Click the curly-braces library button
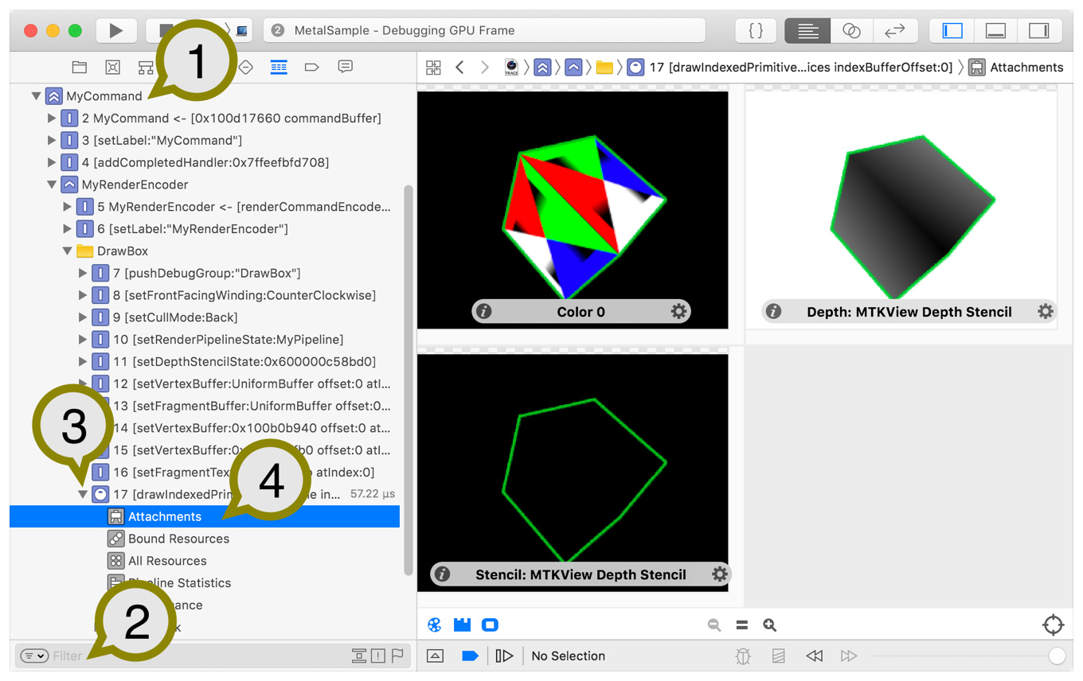The width and height of the screenshot is (1083, 681). 757,30
